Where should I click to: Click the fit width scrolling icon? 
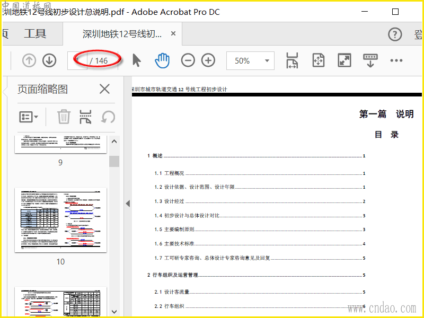(x=293, y=60)
